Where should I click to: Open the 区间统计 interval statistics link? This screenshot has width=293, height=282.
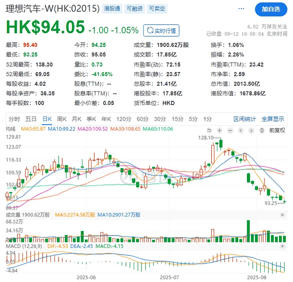pos(244,119)
